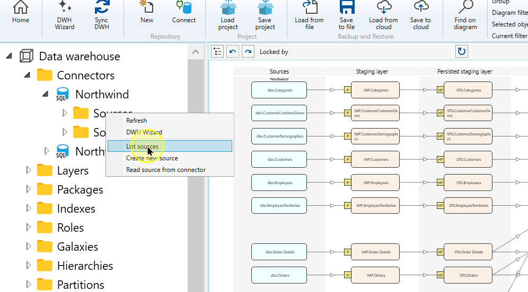Click Save to cloud
The image size is (528, 292).
coord(420,15)
